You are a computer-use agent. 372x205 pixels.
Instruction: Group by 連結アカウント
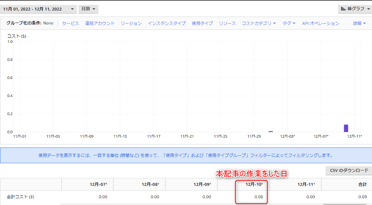[100, 23]
